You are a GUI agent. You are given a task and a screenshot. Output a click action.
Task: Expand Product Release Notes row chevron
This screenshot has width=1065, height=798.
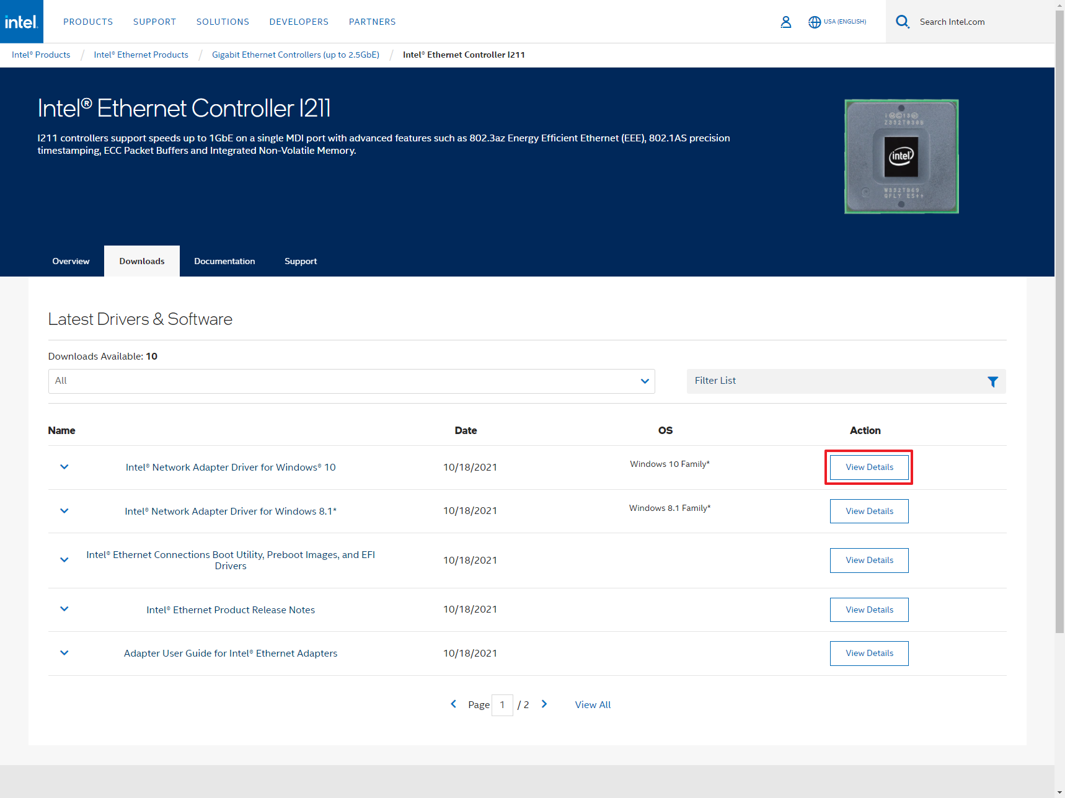click(64, 609)
